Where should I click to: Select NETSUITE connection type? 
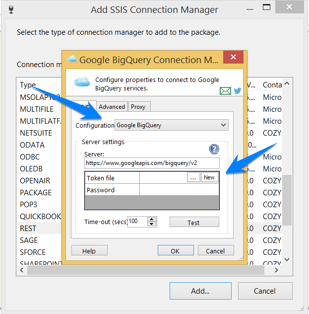click(x=36, y=133)
